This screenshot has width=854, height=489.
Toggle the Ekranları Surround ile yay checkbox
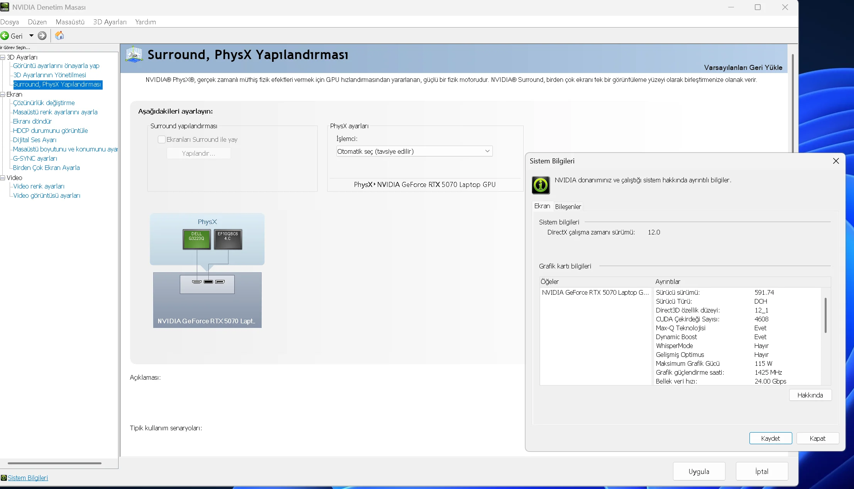[x=162, y=139]
